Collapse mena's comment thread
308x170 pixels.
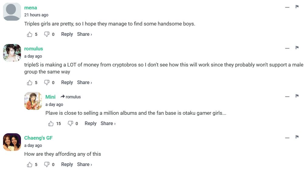(x=287, y=7)
